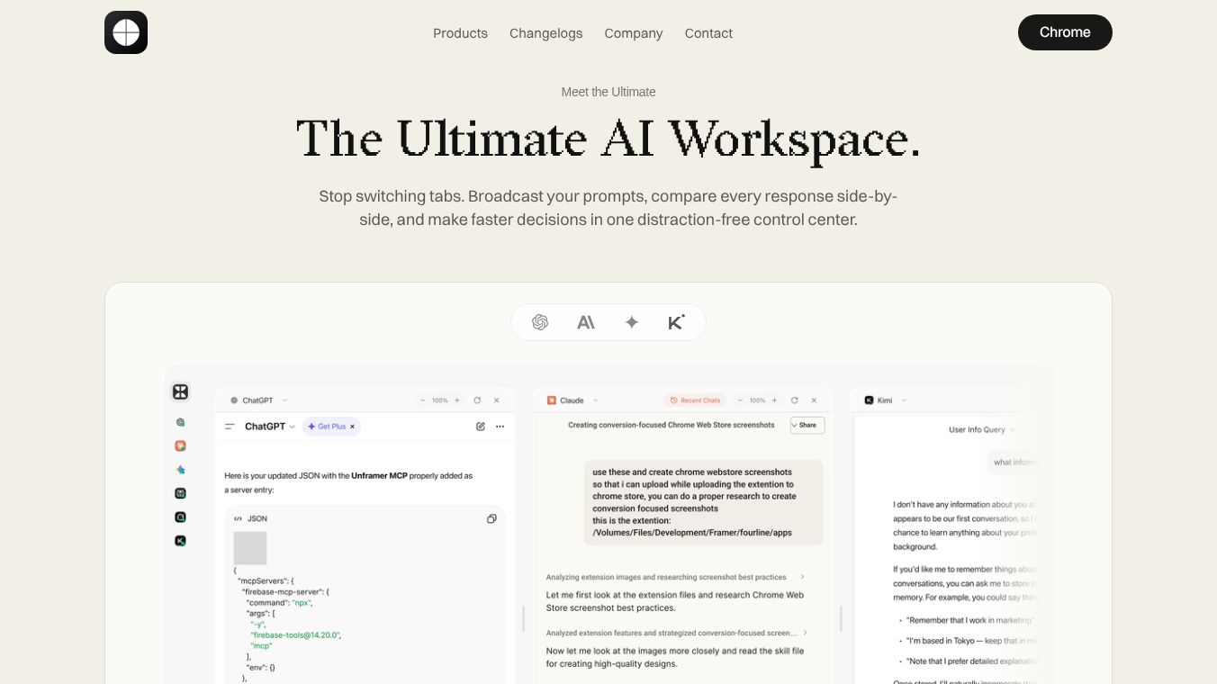Expand the Kimi panel selector dropdown
This screenshot has width=1217, height=684.
[904, 400]
